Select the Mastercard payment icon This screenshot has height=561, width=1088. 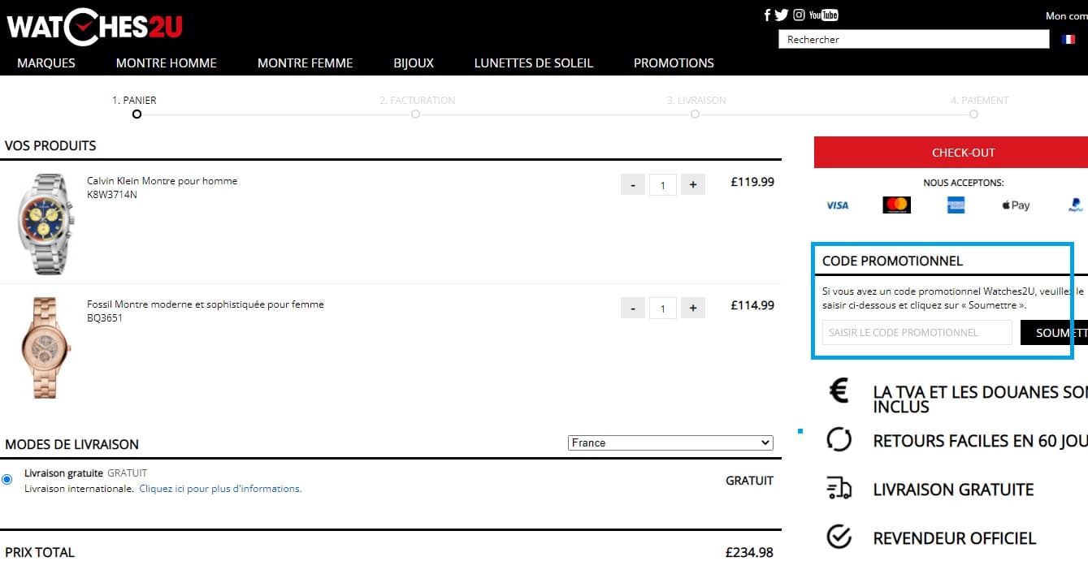(x=895, y=205)
